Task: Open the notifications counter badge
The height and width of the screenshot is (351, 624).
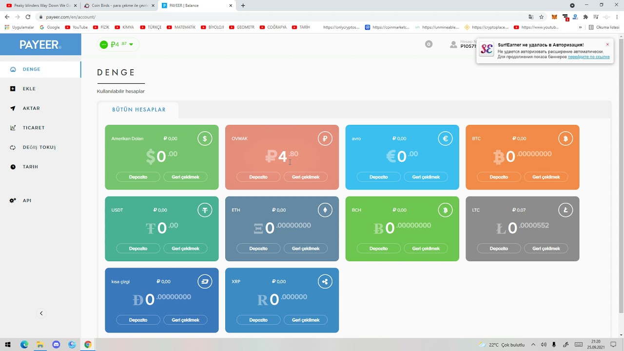Action: tap(429, 44)
